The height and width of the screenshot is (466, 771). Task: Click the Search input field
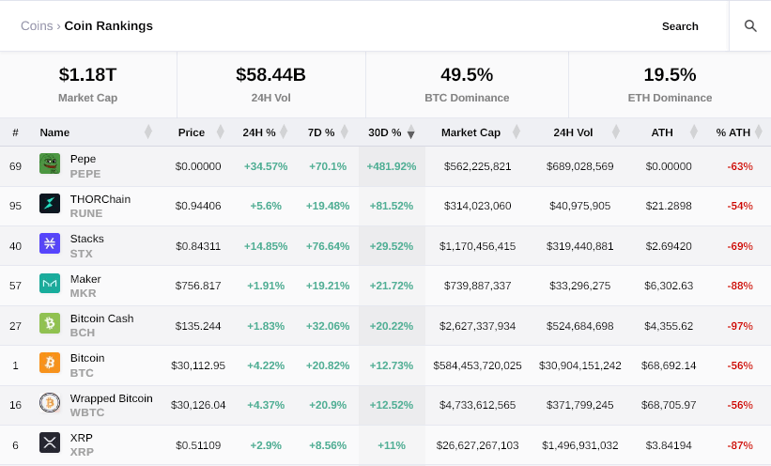click(680, 26)
